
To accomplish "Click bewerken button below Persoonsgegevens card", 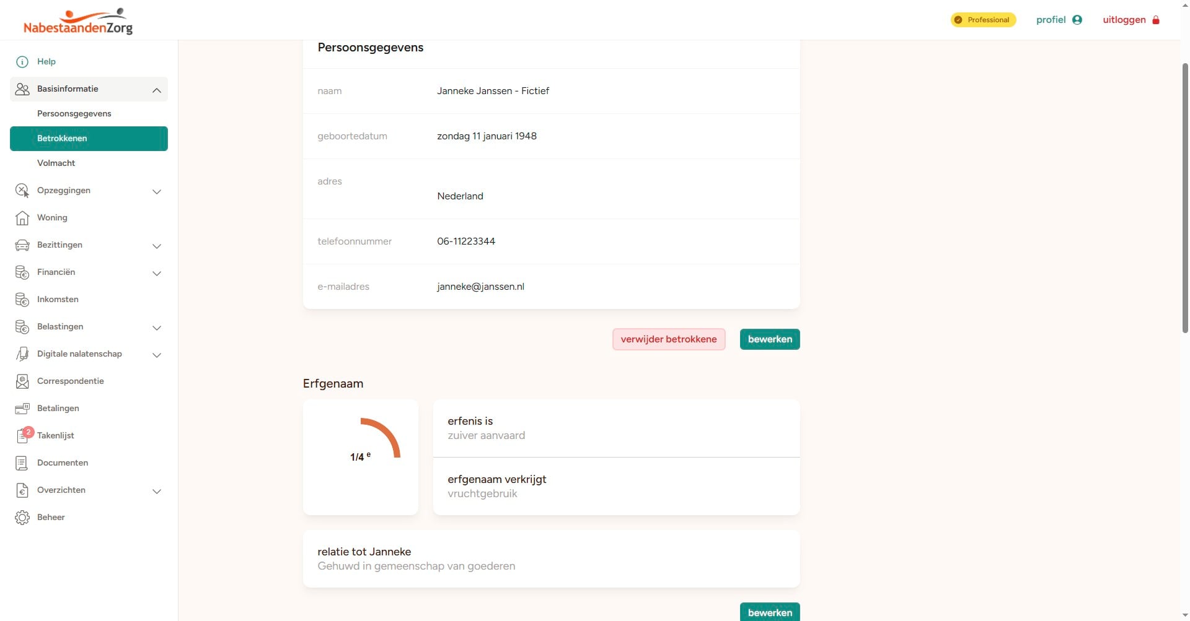I will pos(770,339).
